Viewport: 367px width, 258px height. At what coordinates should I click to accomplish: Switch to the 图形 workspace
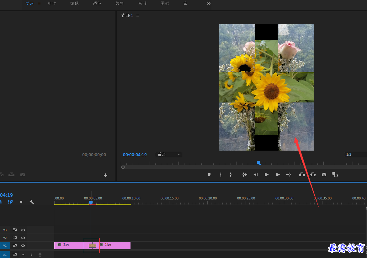pyautogui.click(x=165, y=3)
